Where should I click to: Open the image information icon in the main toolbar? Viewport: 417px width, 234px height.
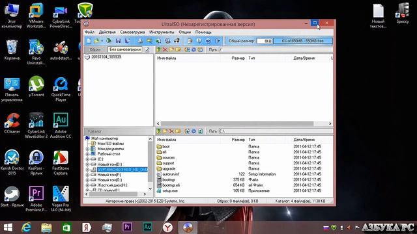[x=199, y=41]
